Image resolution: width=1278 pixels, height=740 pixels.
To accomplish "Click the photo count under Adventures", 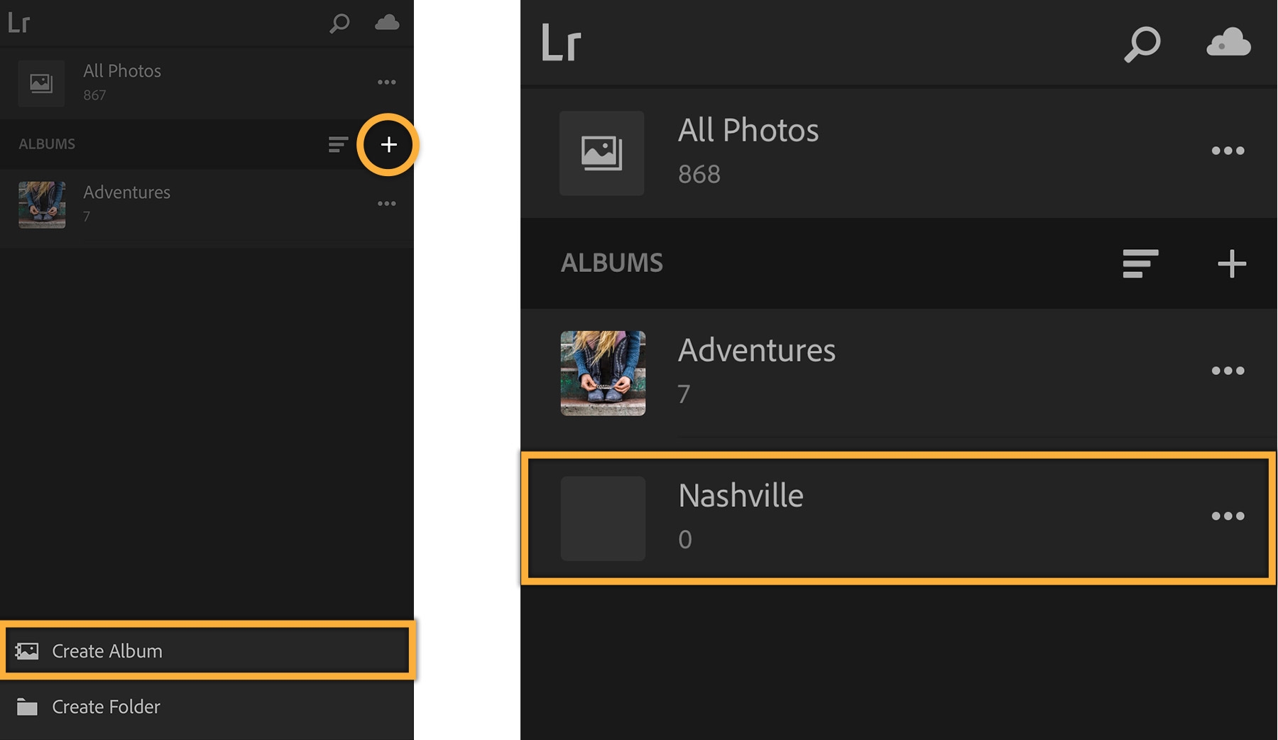I will (683, 395).
